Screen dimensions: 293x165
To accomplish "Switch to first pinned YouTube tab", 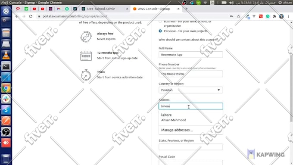I will (34, 9).
